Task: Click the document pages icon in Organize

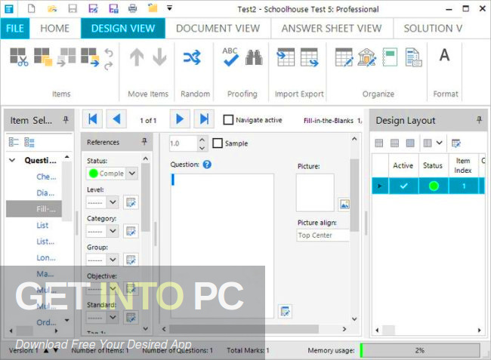Action: tap(413, 57)
